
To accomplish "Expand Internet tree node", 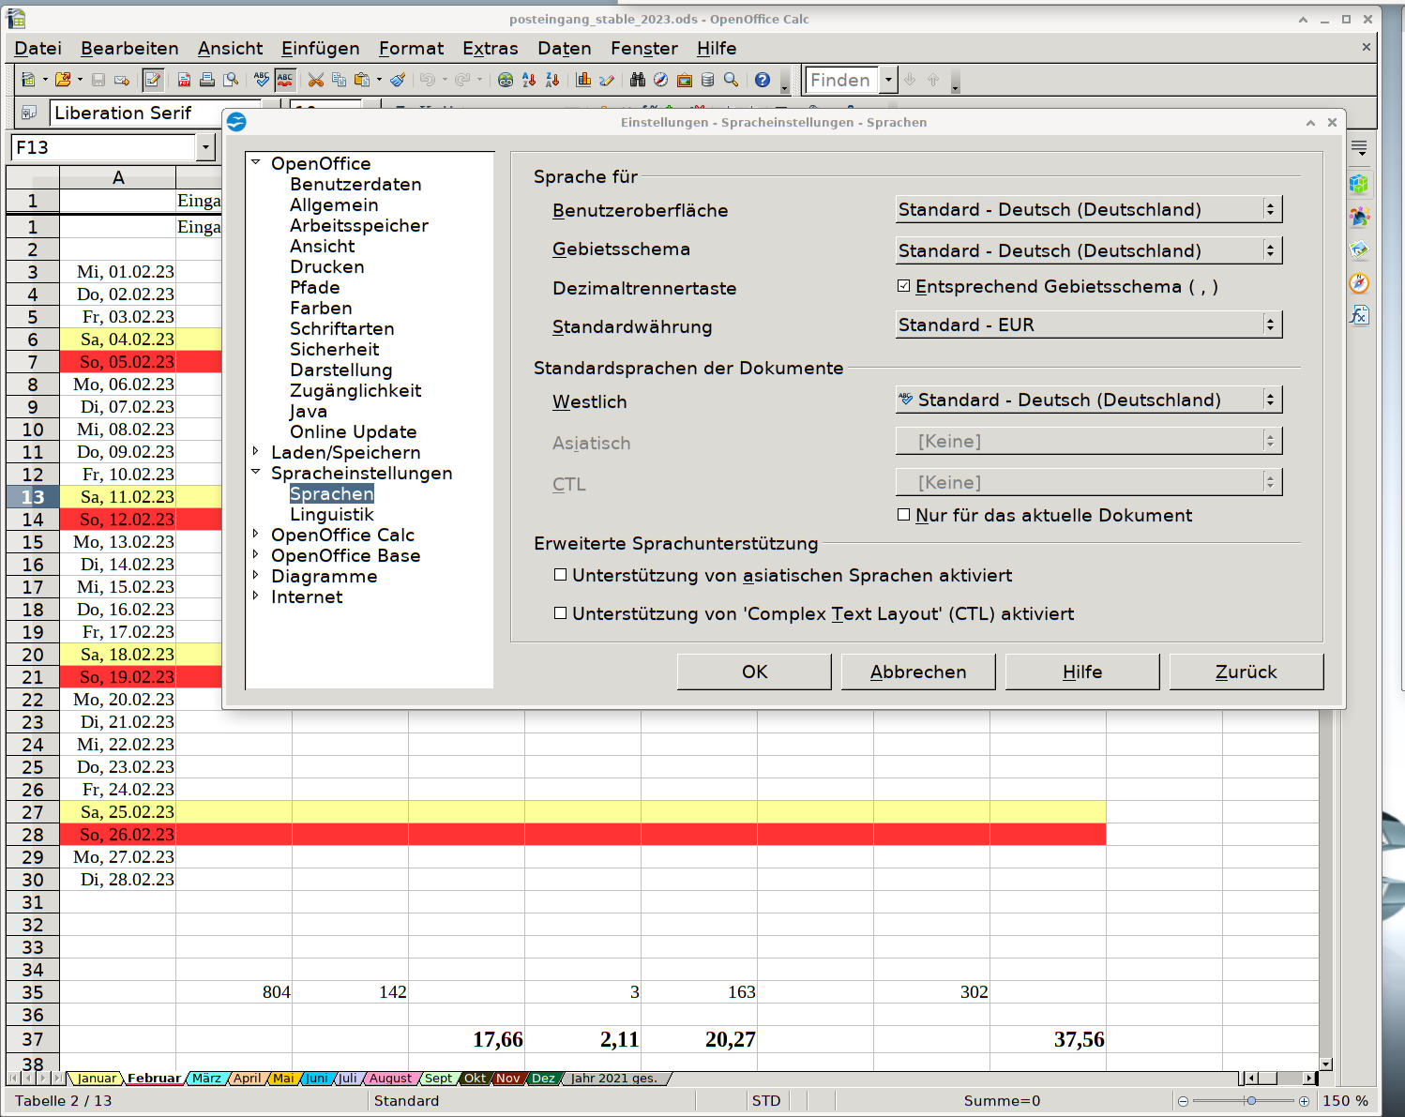I will click(255, 596).
